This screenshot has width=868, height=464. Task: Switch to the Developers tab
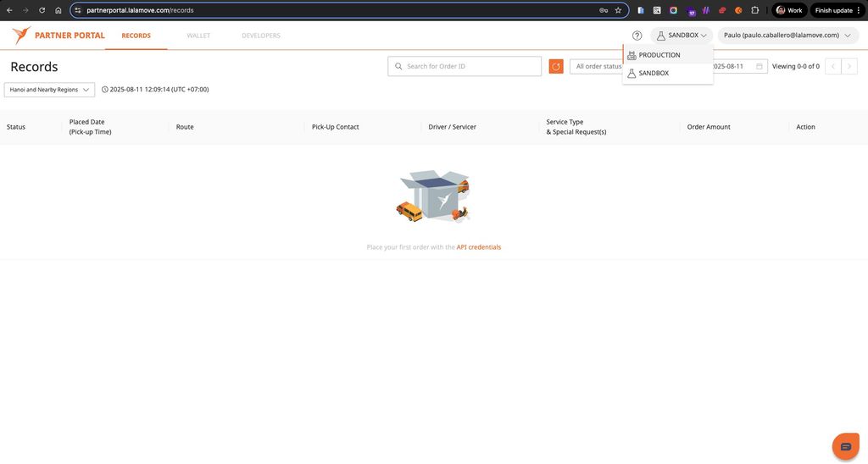pos(261,36)
